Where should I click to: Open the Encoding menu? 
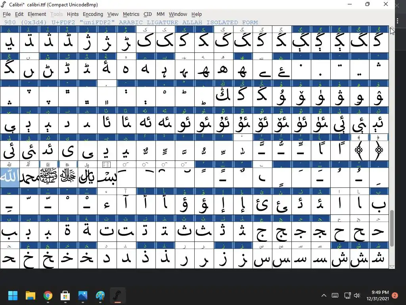pos(93,14)
